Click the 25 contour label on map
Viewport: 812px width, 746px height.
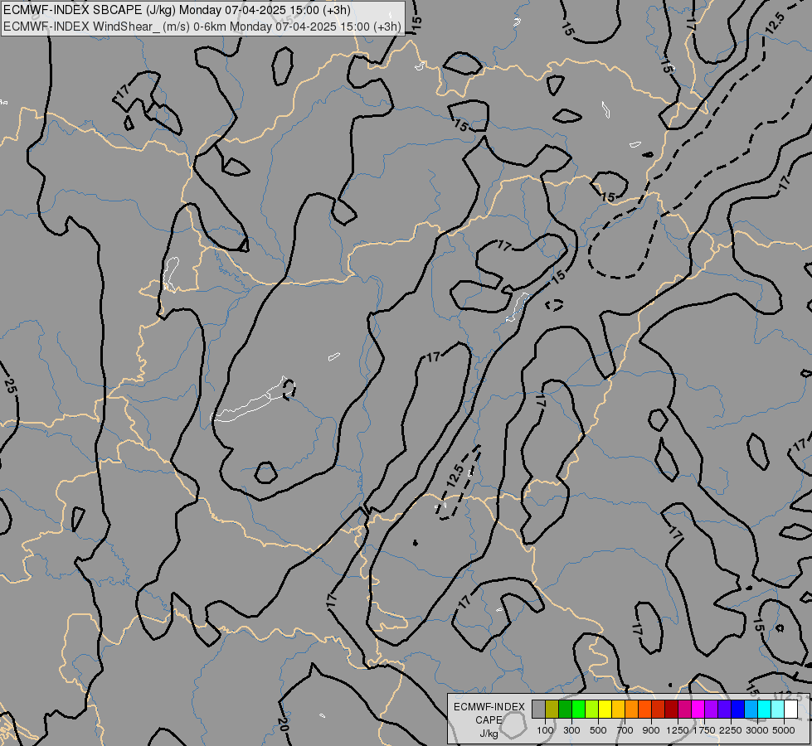click(10, 386)
